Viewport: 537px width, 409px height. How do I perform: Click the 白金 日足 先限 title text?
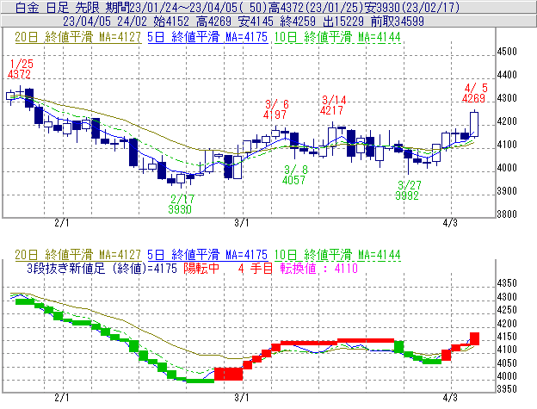(x=58, y=8)
